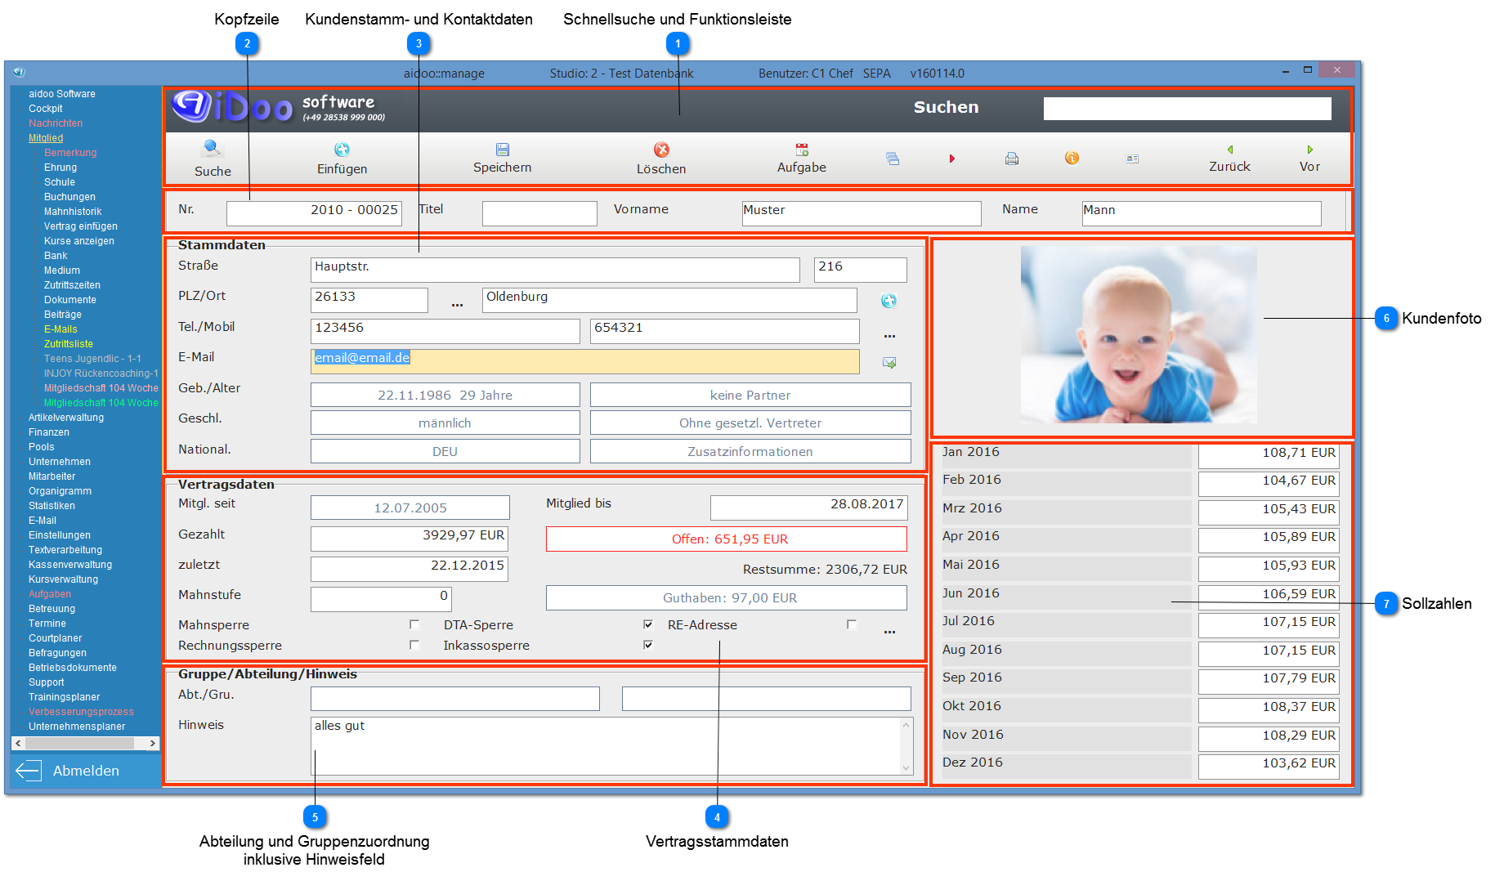Viewport: 1495px width, 881px height.
Task: Click the Suchen search input field
Action: pyautogui.click(x=1187, y=109)
